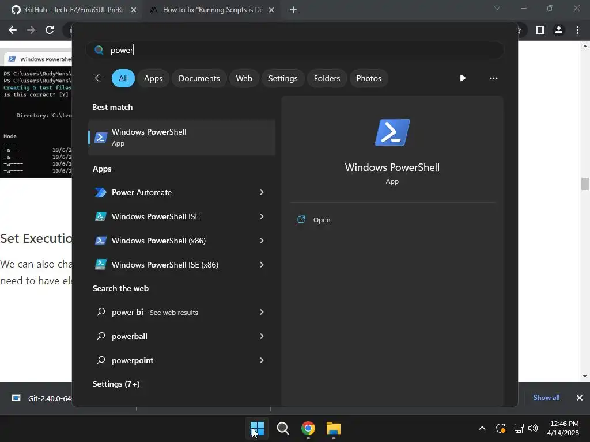This screenshot has width=590, height=442.
Task: Click Open action for Windows PowerShell
Action: (322, 220)
